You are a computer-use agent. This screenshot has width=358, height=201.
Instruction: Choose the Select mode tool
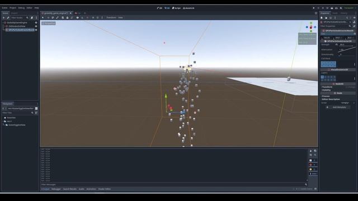tap(43, 17)
